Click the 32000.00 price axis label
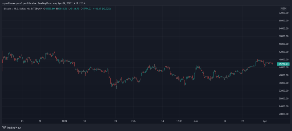Viewport: 292px width, 131px height. pyautogui.click(x=284, y=91)
